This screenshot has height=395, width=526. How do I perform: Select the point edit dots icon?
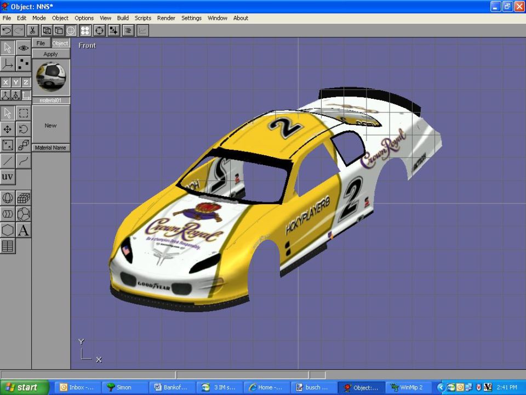tap(23, 64)
